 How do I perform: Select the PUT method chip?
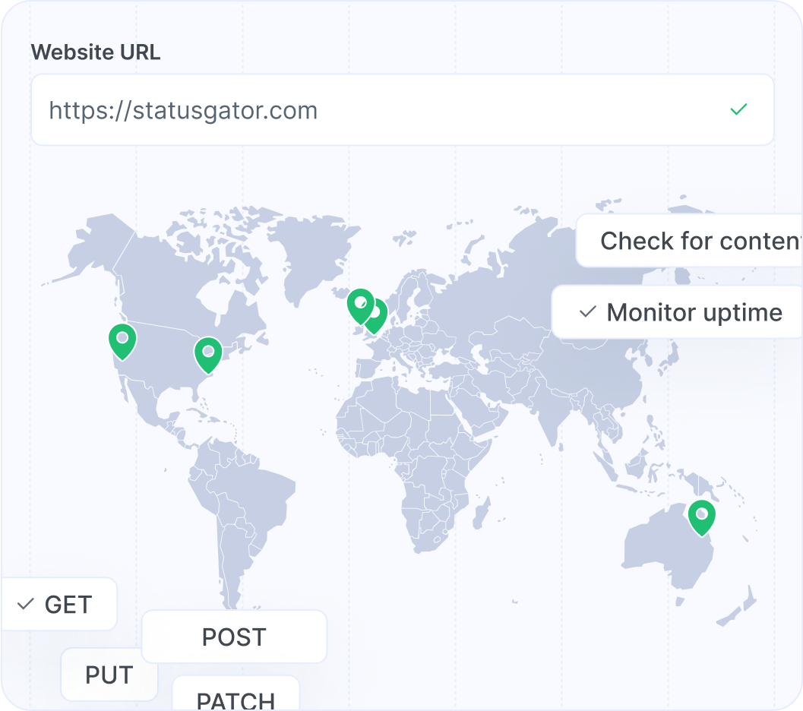109,674
